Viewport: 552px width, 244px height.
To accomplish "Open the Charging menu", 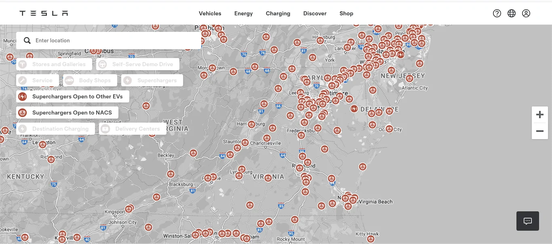I will [278, 13].
